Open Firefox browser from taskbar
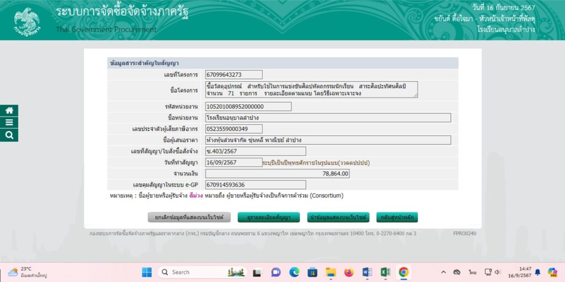 click(349, 272)
